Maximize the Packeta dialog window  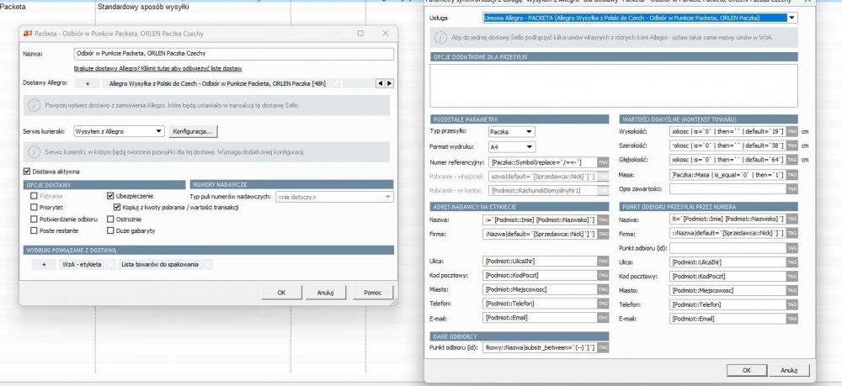(x=360, y=34)
